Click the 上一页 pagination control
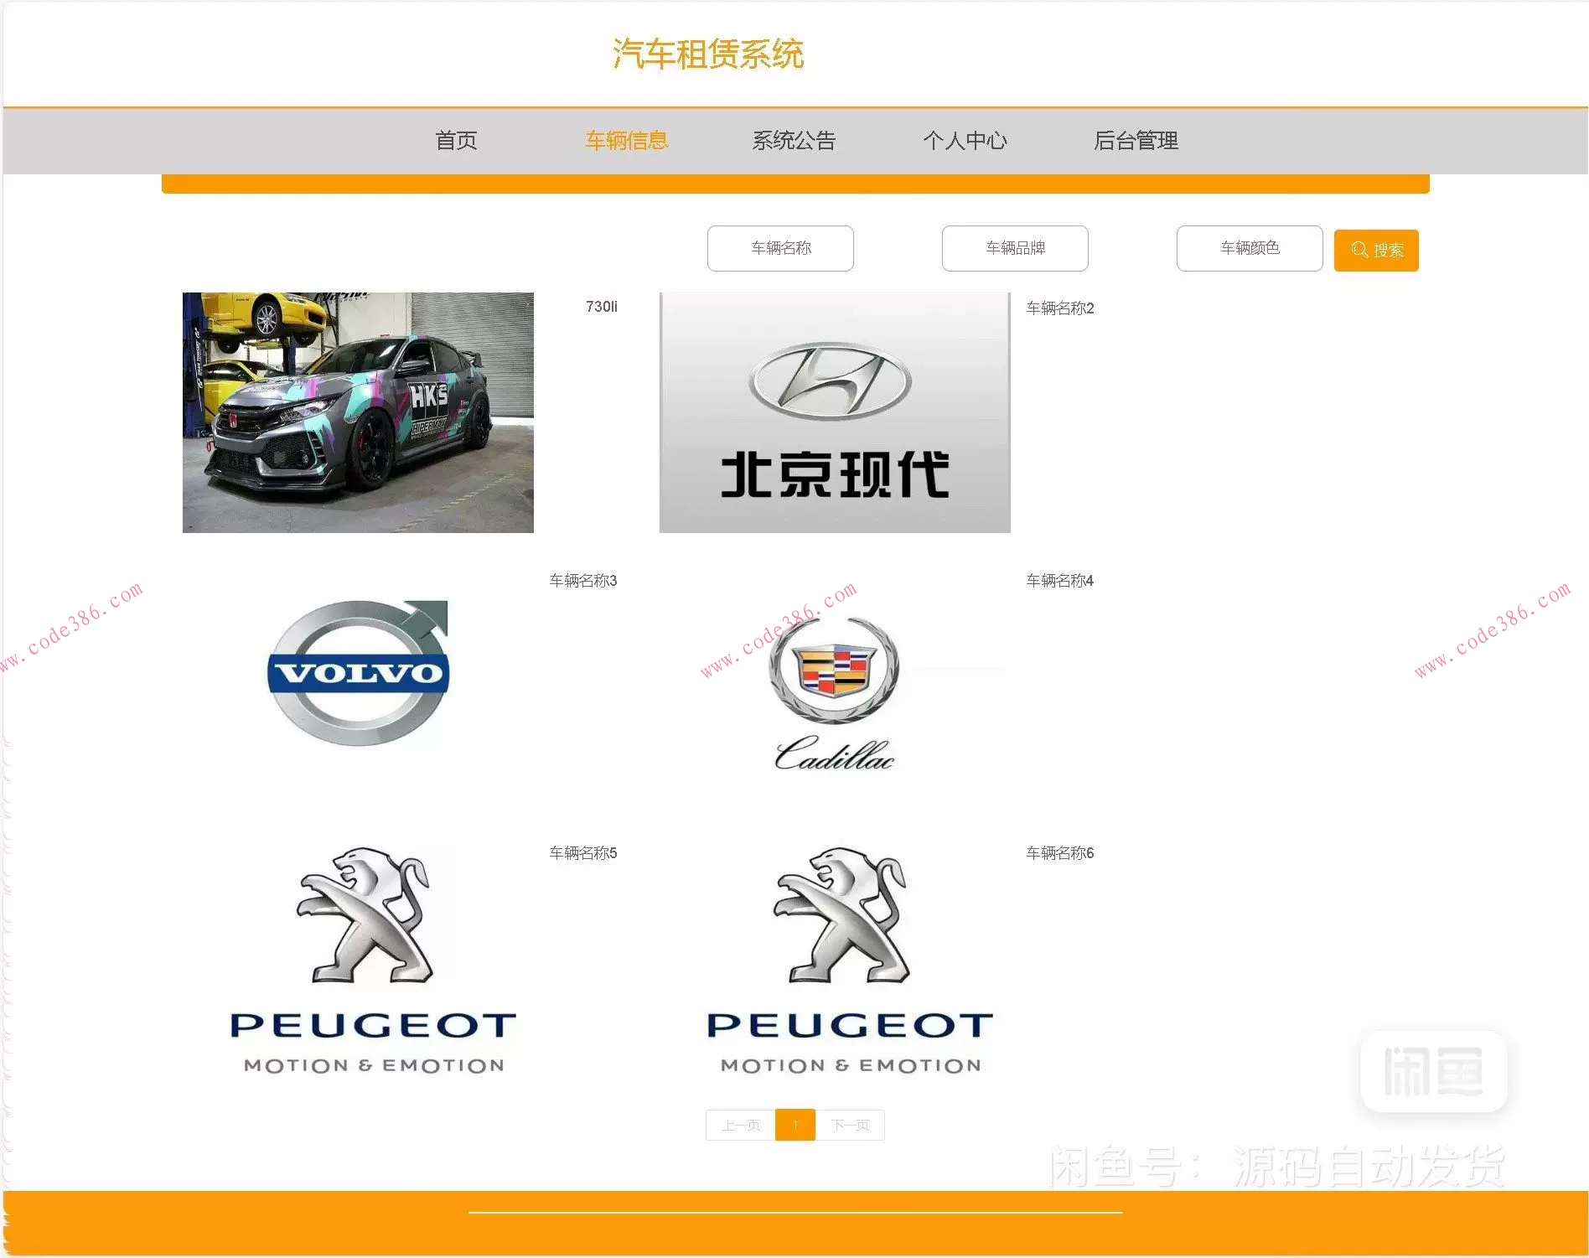 tap(741, 1125)
